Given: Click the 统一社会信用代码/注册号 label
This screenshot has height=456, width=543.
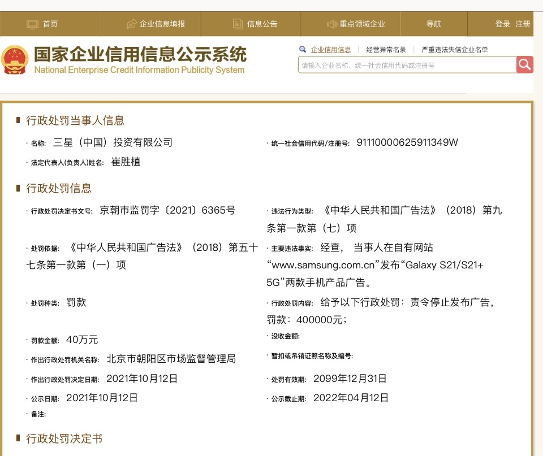Looking at the screenshot, I should click(311, 143).
